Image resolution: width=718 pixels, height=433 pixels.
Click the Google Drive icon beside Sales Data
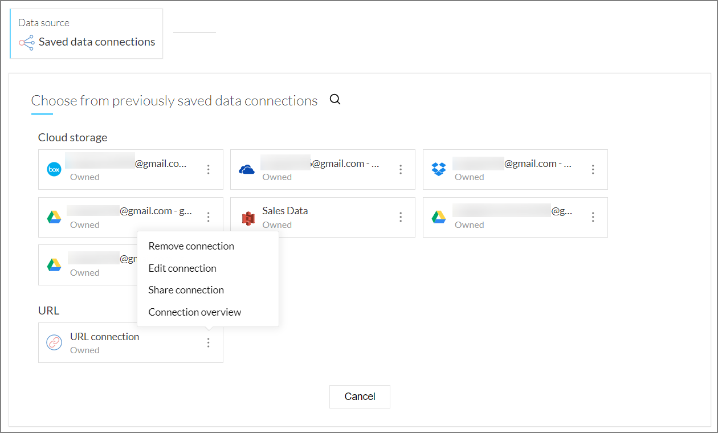[x=439, y=217]
